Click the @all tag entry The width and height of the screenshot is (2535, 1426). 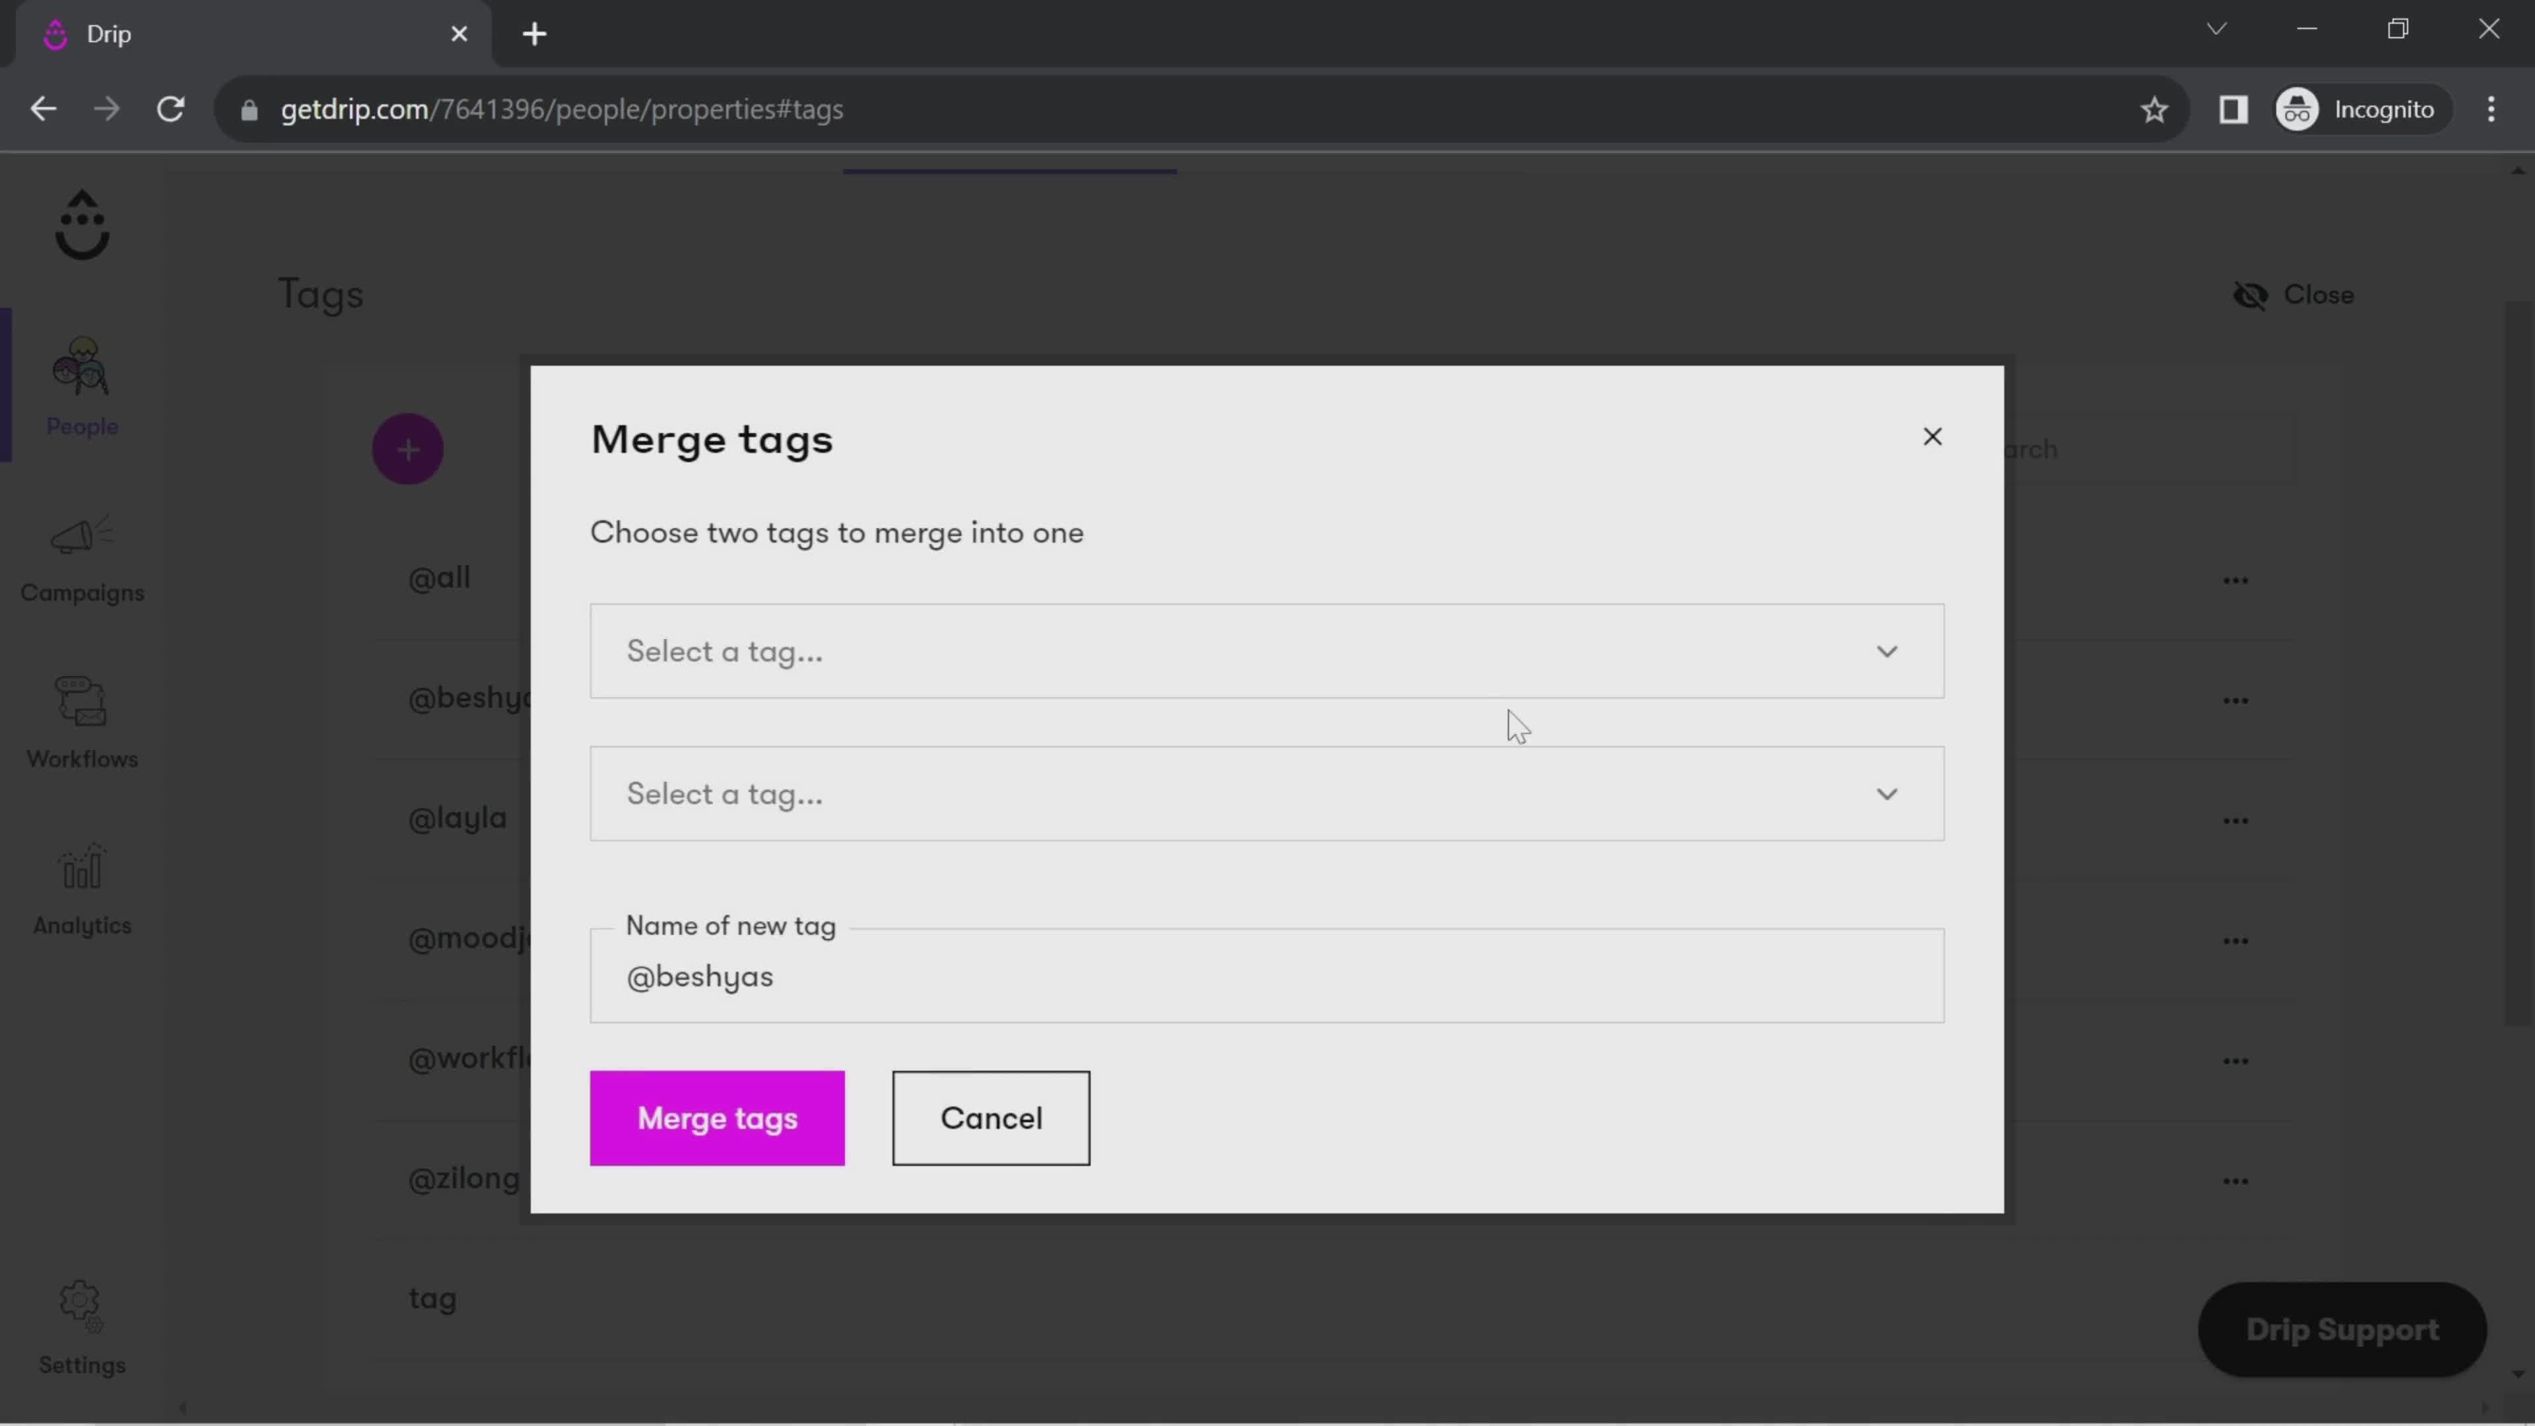point(440,576)
